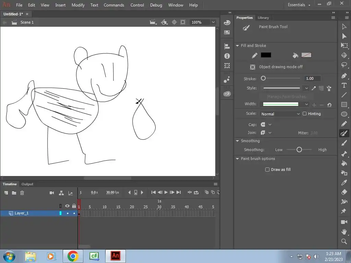This screenshot has width=351, height=263.
Task: Select the Text tool
Action: pyautogui.click(x=344, y=85)
